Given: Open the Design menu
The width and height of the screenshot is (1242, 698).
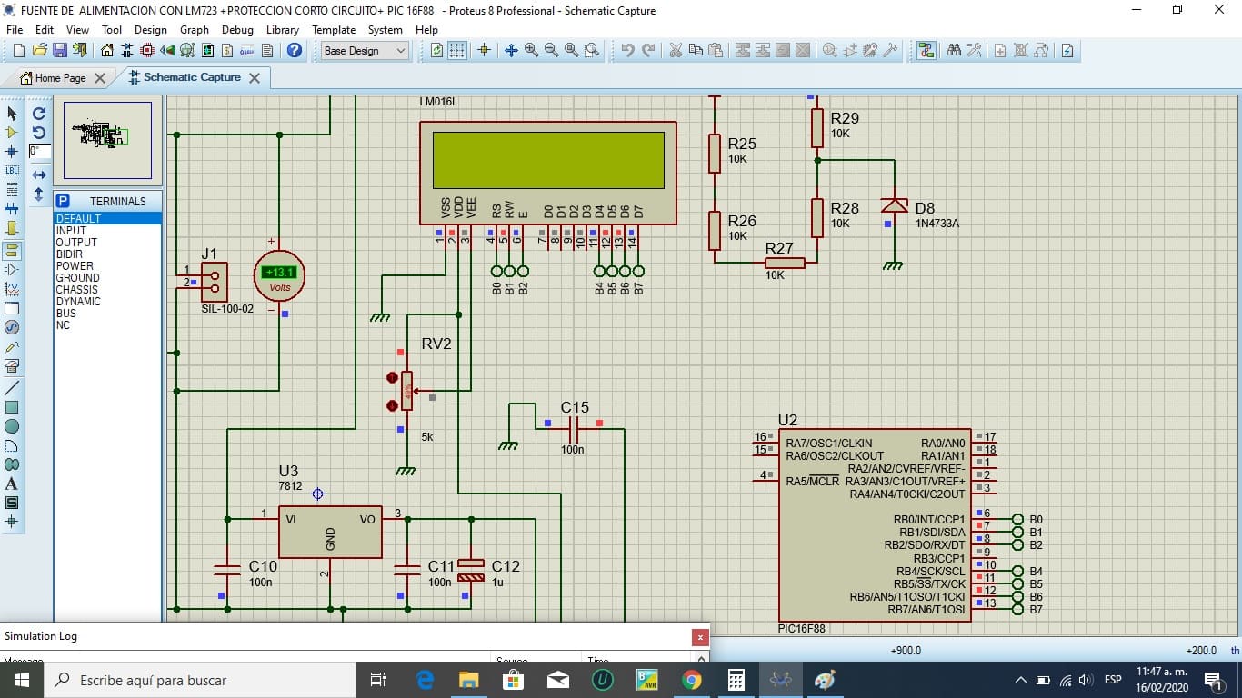Looking at the screenshot, I should pyautogui.click(x=151, y=30).
